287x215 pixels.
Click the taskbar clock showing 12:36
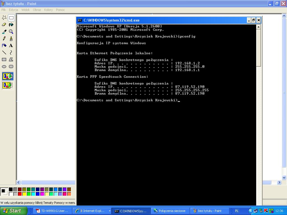coord(279,211)
